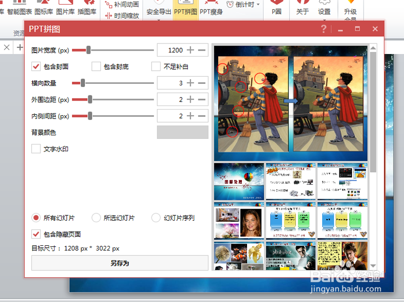Viewport: 404px width, 303px height.
Task: Enable the 不足补白 checkbox
Action: tap(156, 67)
